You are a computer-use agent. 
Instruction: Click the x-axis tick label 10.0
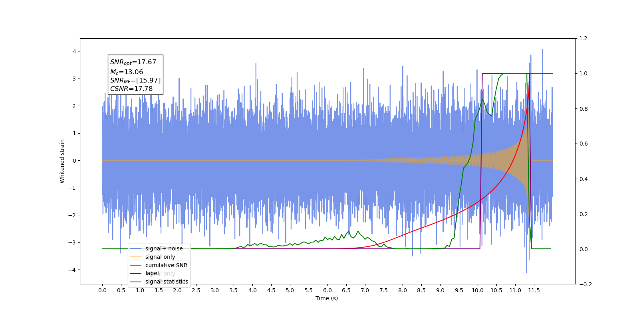(478, 290)
